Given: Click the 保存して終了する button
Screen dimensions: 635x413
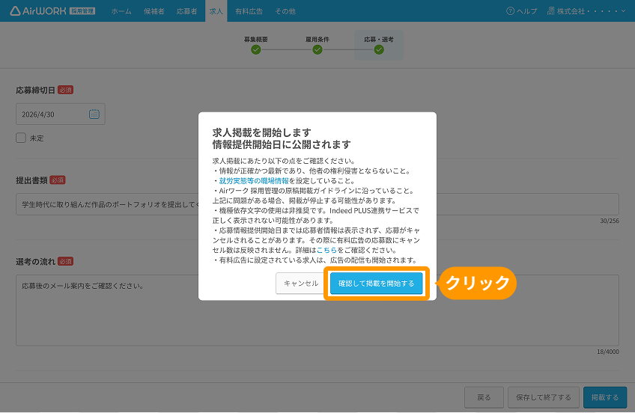Looking at the screenshot, I should coord(544,397).
